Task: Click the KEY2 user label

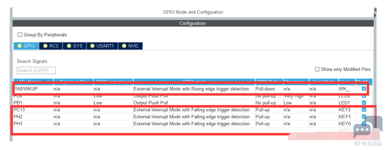Action: (x=345, y=110)
